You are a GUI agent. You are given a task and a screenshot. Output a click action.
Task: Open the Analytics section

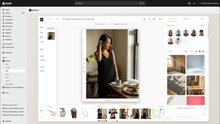tap(9, 39)
